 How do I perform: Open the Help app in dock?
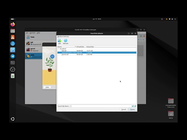click(x=13, y=43)
